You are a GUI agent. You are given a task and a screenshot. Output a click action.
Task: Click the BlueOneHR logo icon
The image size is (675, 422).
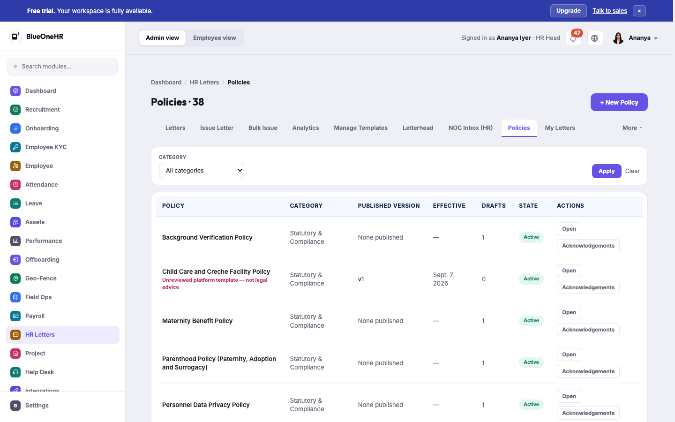click(x=15, y=36)
